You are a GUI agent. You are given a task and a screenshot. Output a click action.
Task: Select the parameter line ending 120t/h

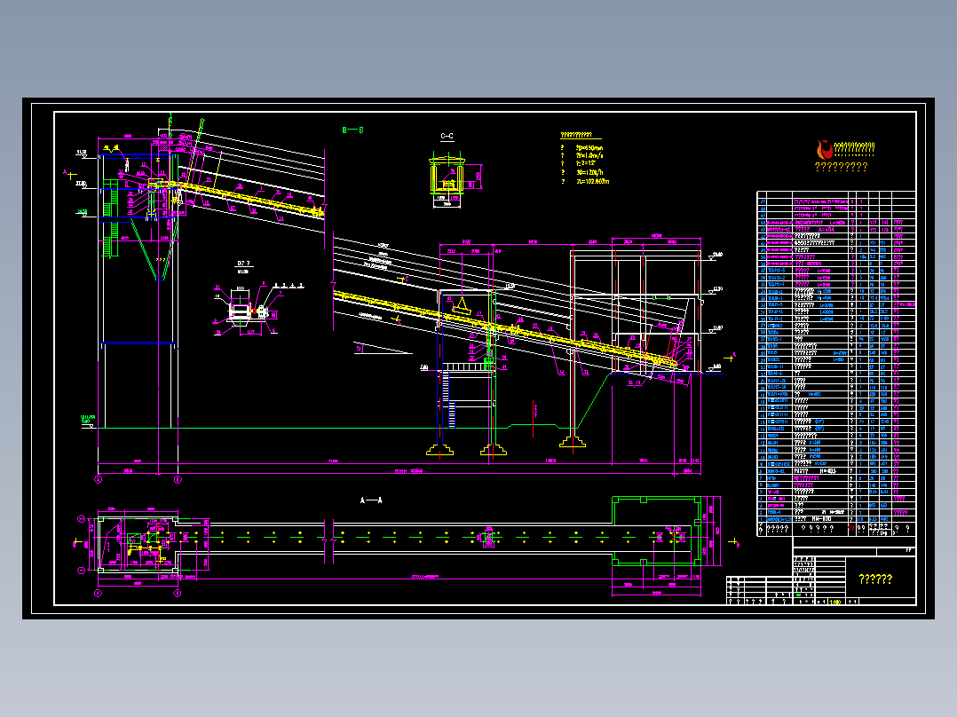tap(581, 173)
